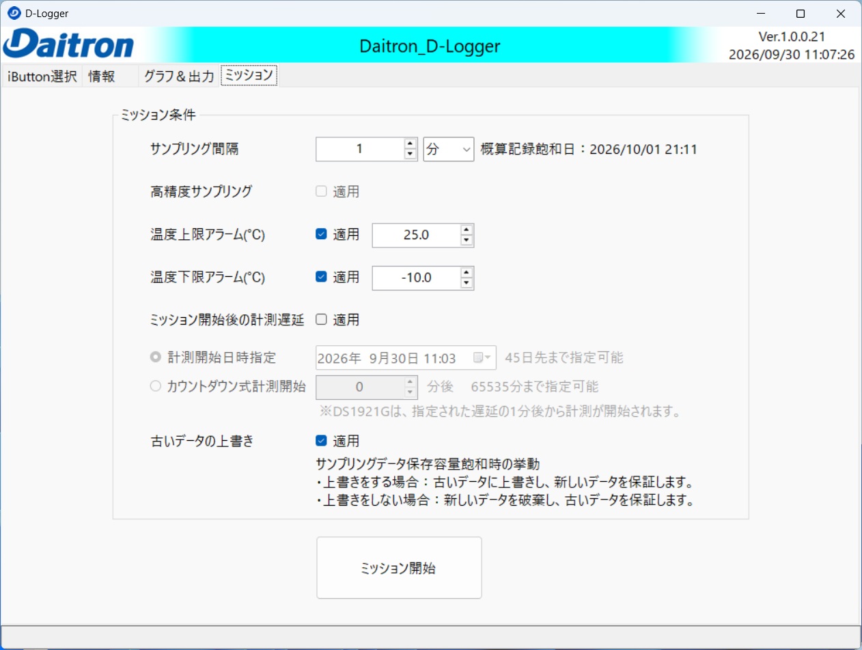Lower upper temperature alarm with down arrow
Image resolution: width=862 pixels, height=650 pixels.
(467, 241)
